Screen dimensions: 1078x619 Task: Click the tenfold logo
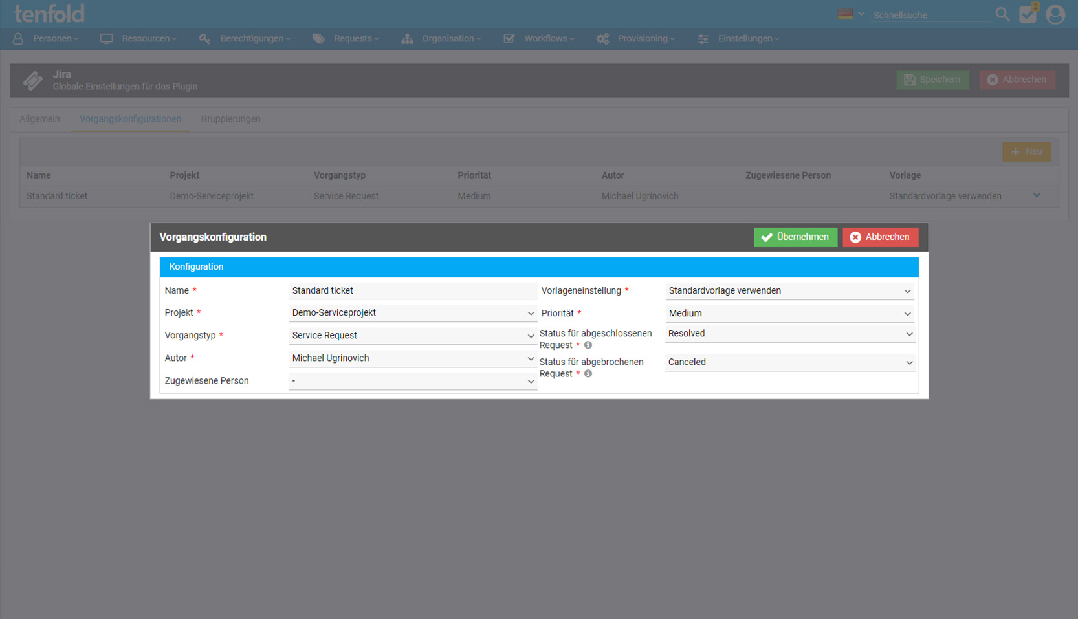(50, 14)
